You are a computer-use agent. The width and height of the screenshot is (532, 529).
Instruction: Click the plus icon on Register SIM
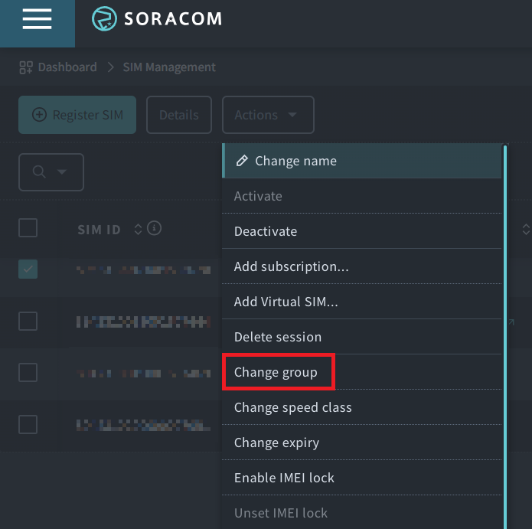[39, 115]
